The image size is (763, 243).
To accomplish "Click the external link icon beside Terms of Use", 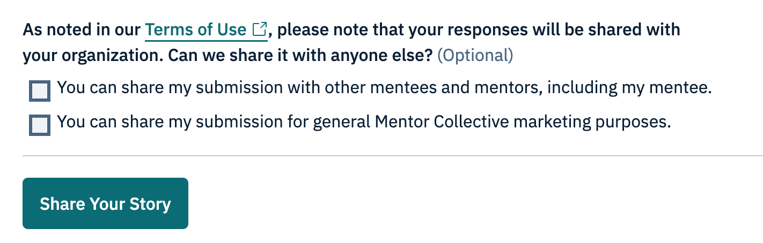I will (260, 29).
